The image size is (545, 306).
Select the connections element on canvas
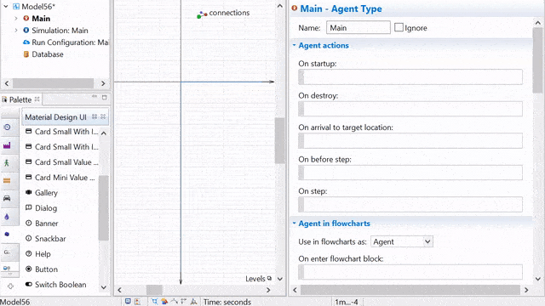click(x=223, y=14)
